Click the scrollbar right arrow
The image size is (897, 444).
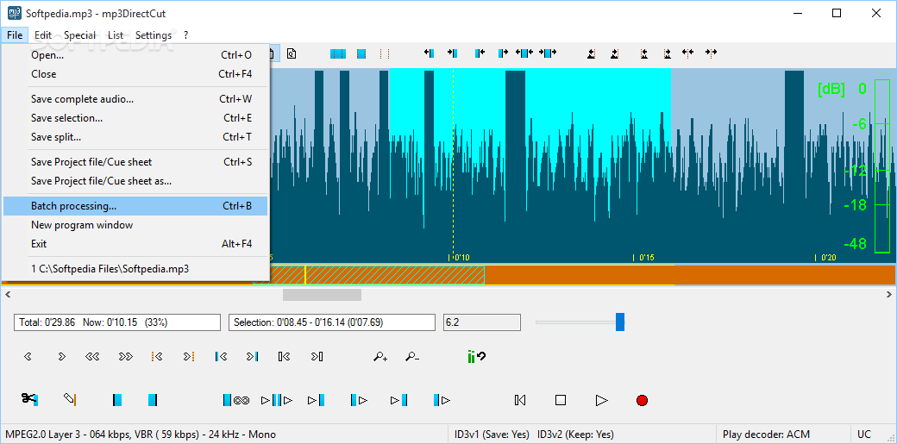889,295
